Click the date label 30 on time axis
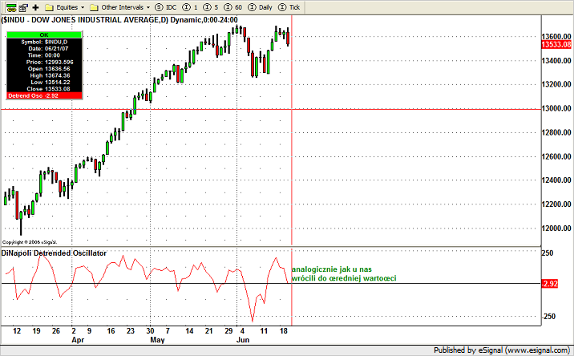The width and height of the screenshot is (574, 356). coord(150,330)
